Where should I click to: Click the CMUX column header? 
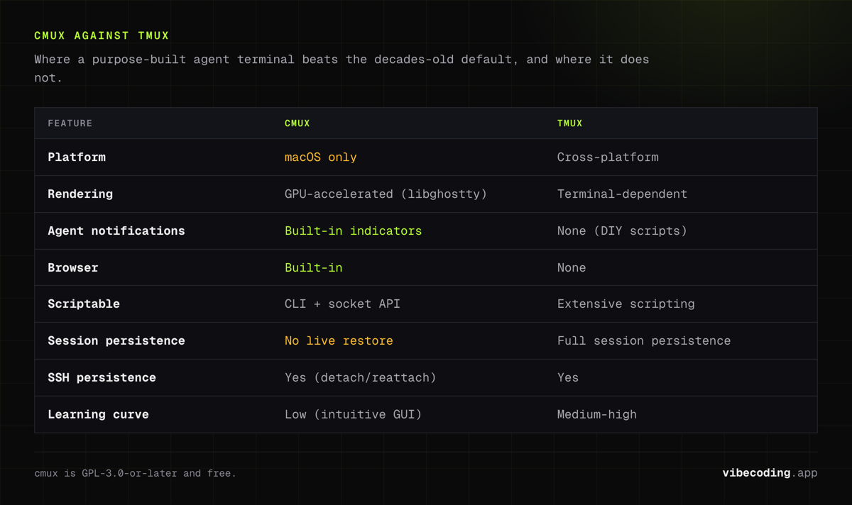point(297,123)
